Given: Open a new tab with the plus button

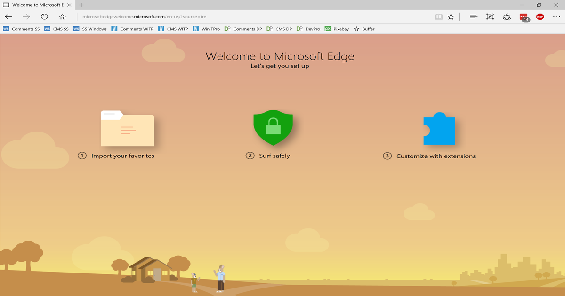Looking at the screenshot, I should point(82,5).
